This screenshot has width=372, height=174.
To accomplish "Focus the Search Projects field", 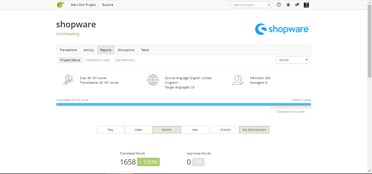I will click(251, 5).
